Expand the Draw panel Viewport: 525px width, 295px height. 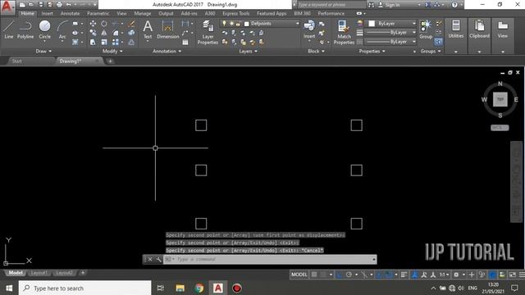(x=43, y=51)
